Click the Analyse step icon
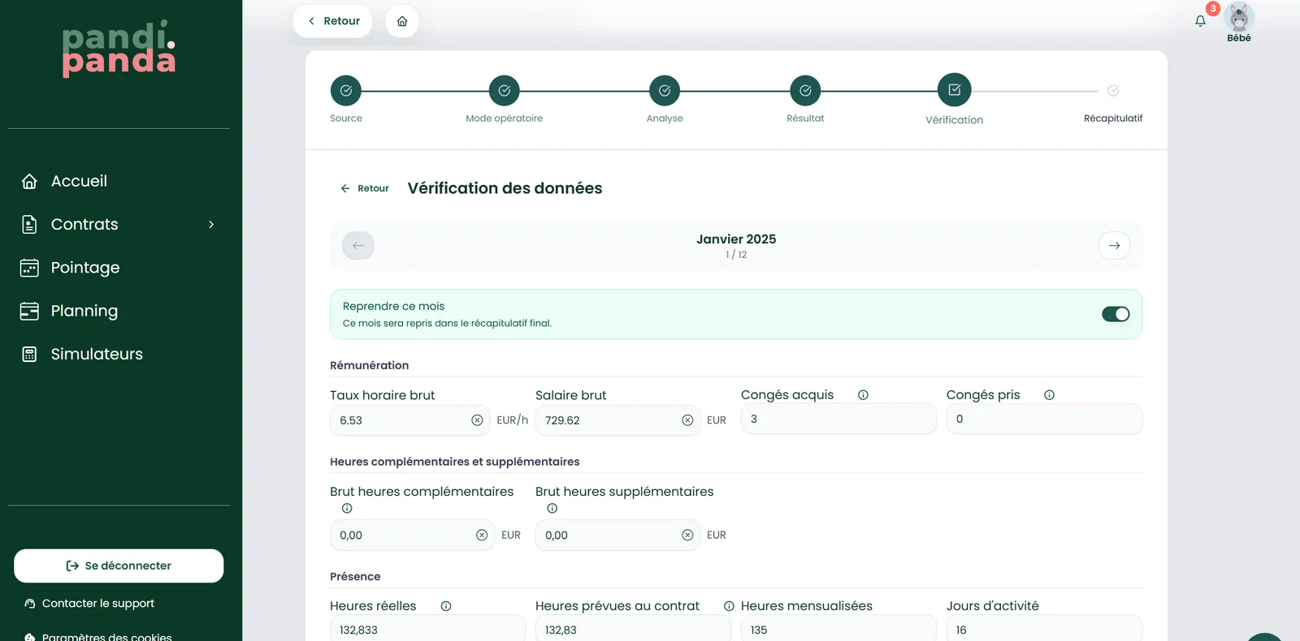The image size is (1300, 641). [x=665, y=91]
